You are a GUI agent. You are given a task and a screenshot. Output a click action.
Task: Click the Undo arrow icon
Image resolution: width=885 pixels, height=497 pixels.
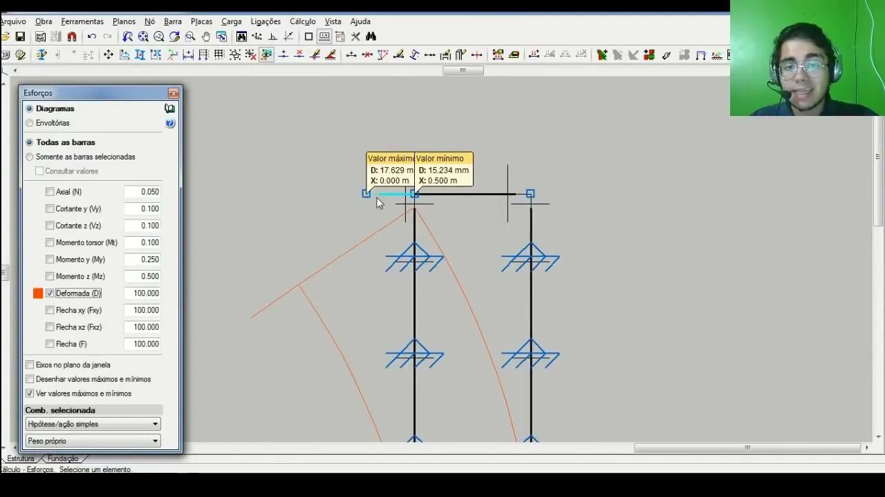91,37
